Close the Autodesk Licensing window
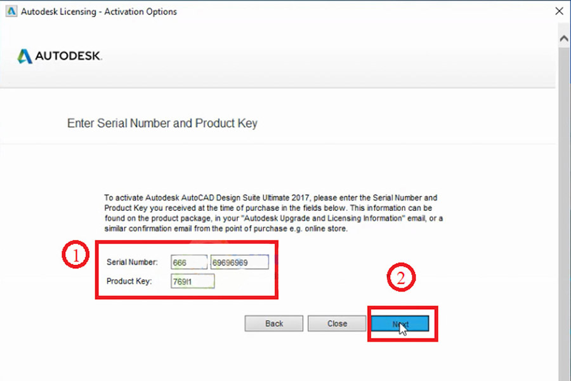 (x=560, y=11)
